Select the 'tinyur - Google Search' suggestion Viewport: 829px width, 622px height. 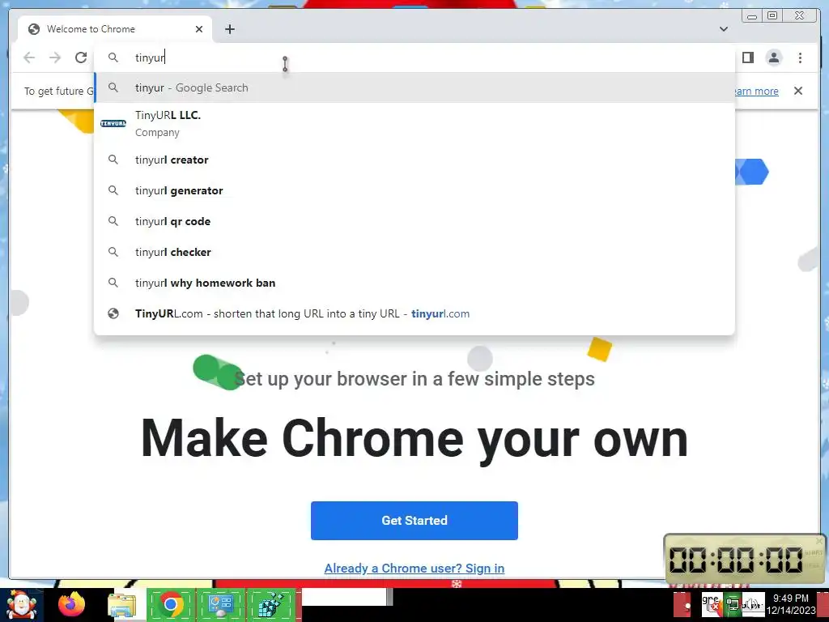pos(414,87)
